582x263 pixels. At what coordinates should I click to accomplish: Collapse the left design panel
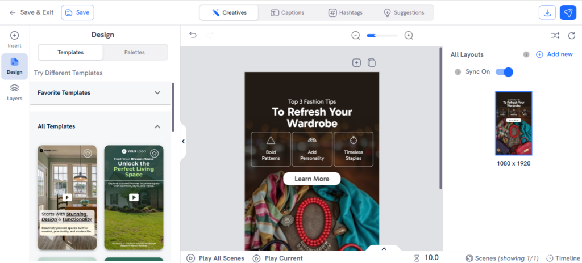click(183, 141)
